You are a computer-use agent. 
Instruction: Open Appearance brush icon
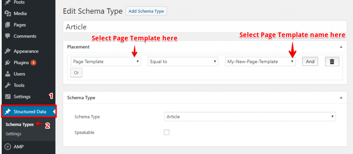[x=8, y=51]
